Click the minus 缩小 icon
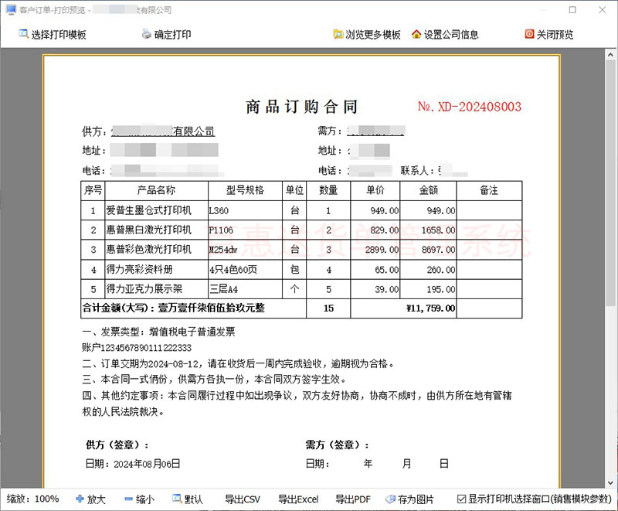 click(128, 499)
